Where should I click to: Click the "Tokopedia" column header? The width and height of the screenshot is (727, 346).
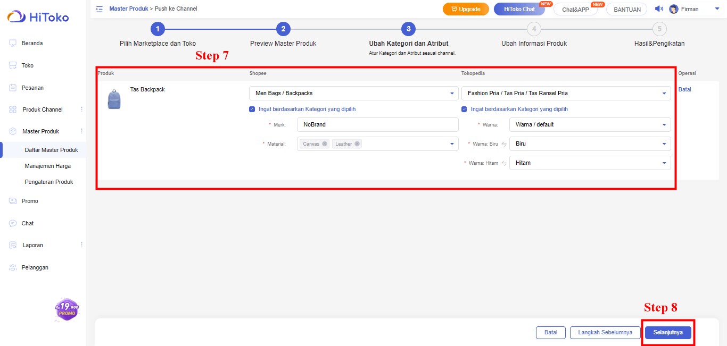click(473, 73)
